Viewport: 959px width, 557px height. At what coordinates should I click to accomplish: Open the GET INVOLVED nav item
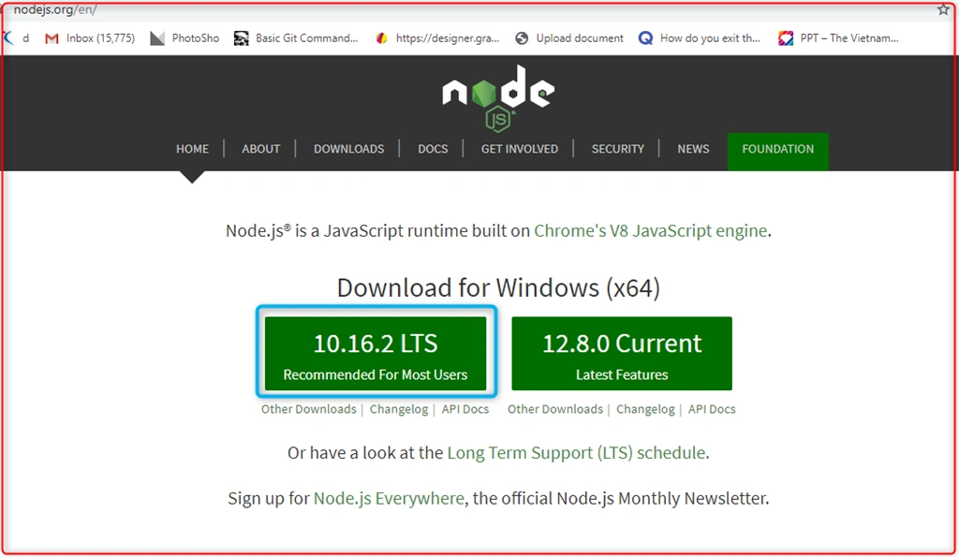[519, 149]
